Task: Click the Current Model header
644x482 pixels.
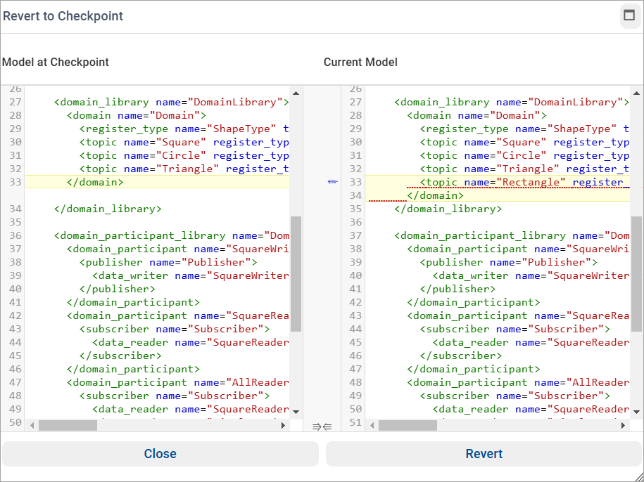Action: 360,62
